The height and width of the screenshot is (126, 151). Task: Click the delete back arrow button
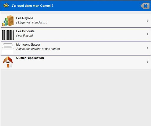(145, 6)
